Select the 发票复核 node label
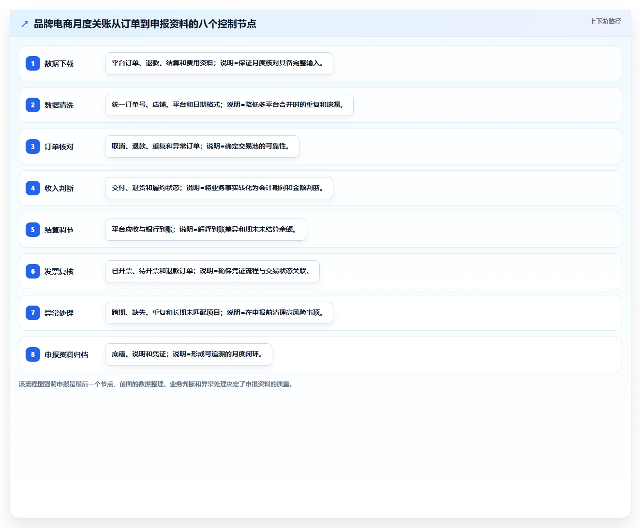Image resolution: width=641 pixels, height=528 pixels. click(59, 271)
